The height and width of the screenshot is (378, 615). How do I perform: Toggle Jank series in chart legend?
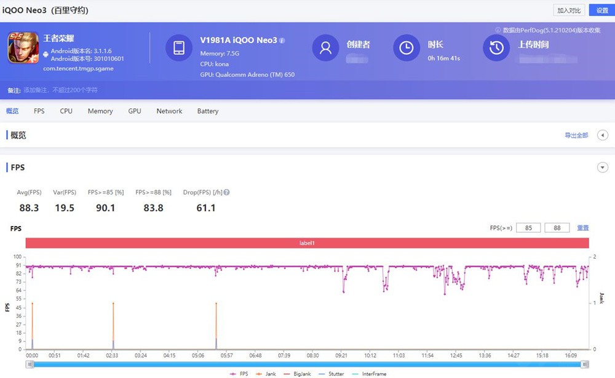pos(264,374)
